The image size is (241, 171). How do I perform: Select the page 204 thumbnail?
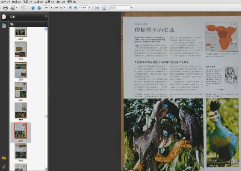pyautogui.click(x=20, y=49)
